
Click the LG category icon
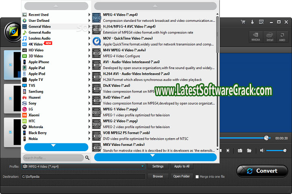(24, 109)
